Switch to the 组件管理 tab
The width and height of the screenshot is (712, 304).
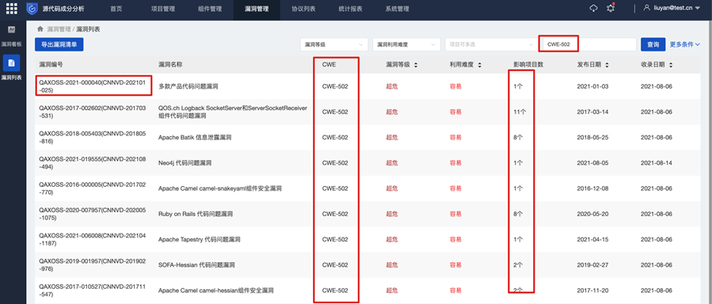[x=210, y=9]
